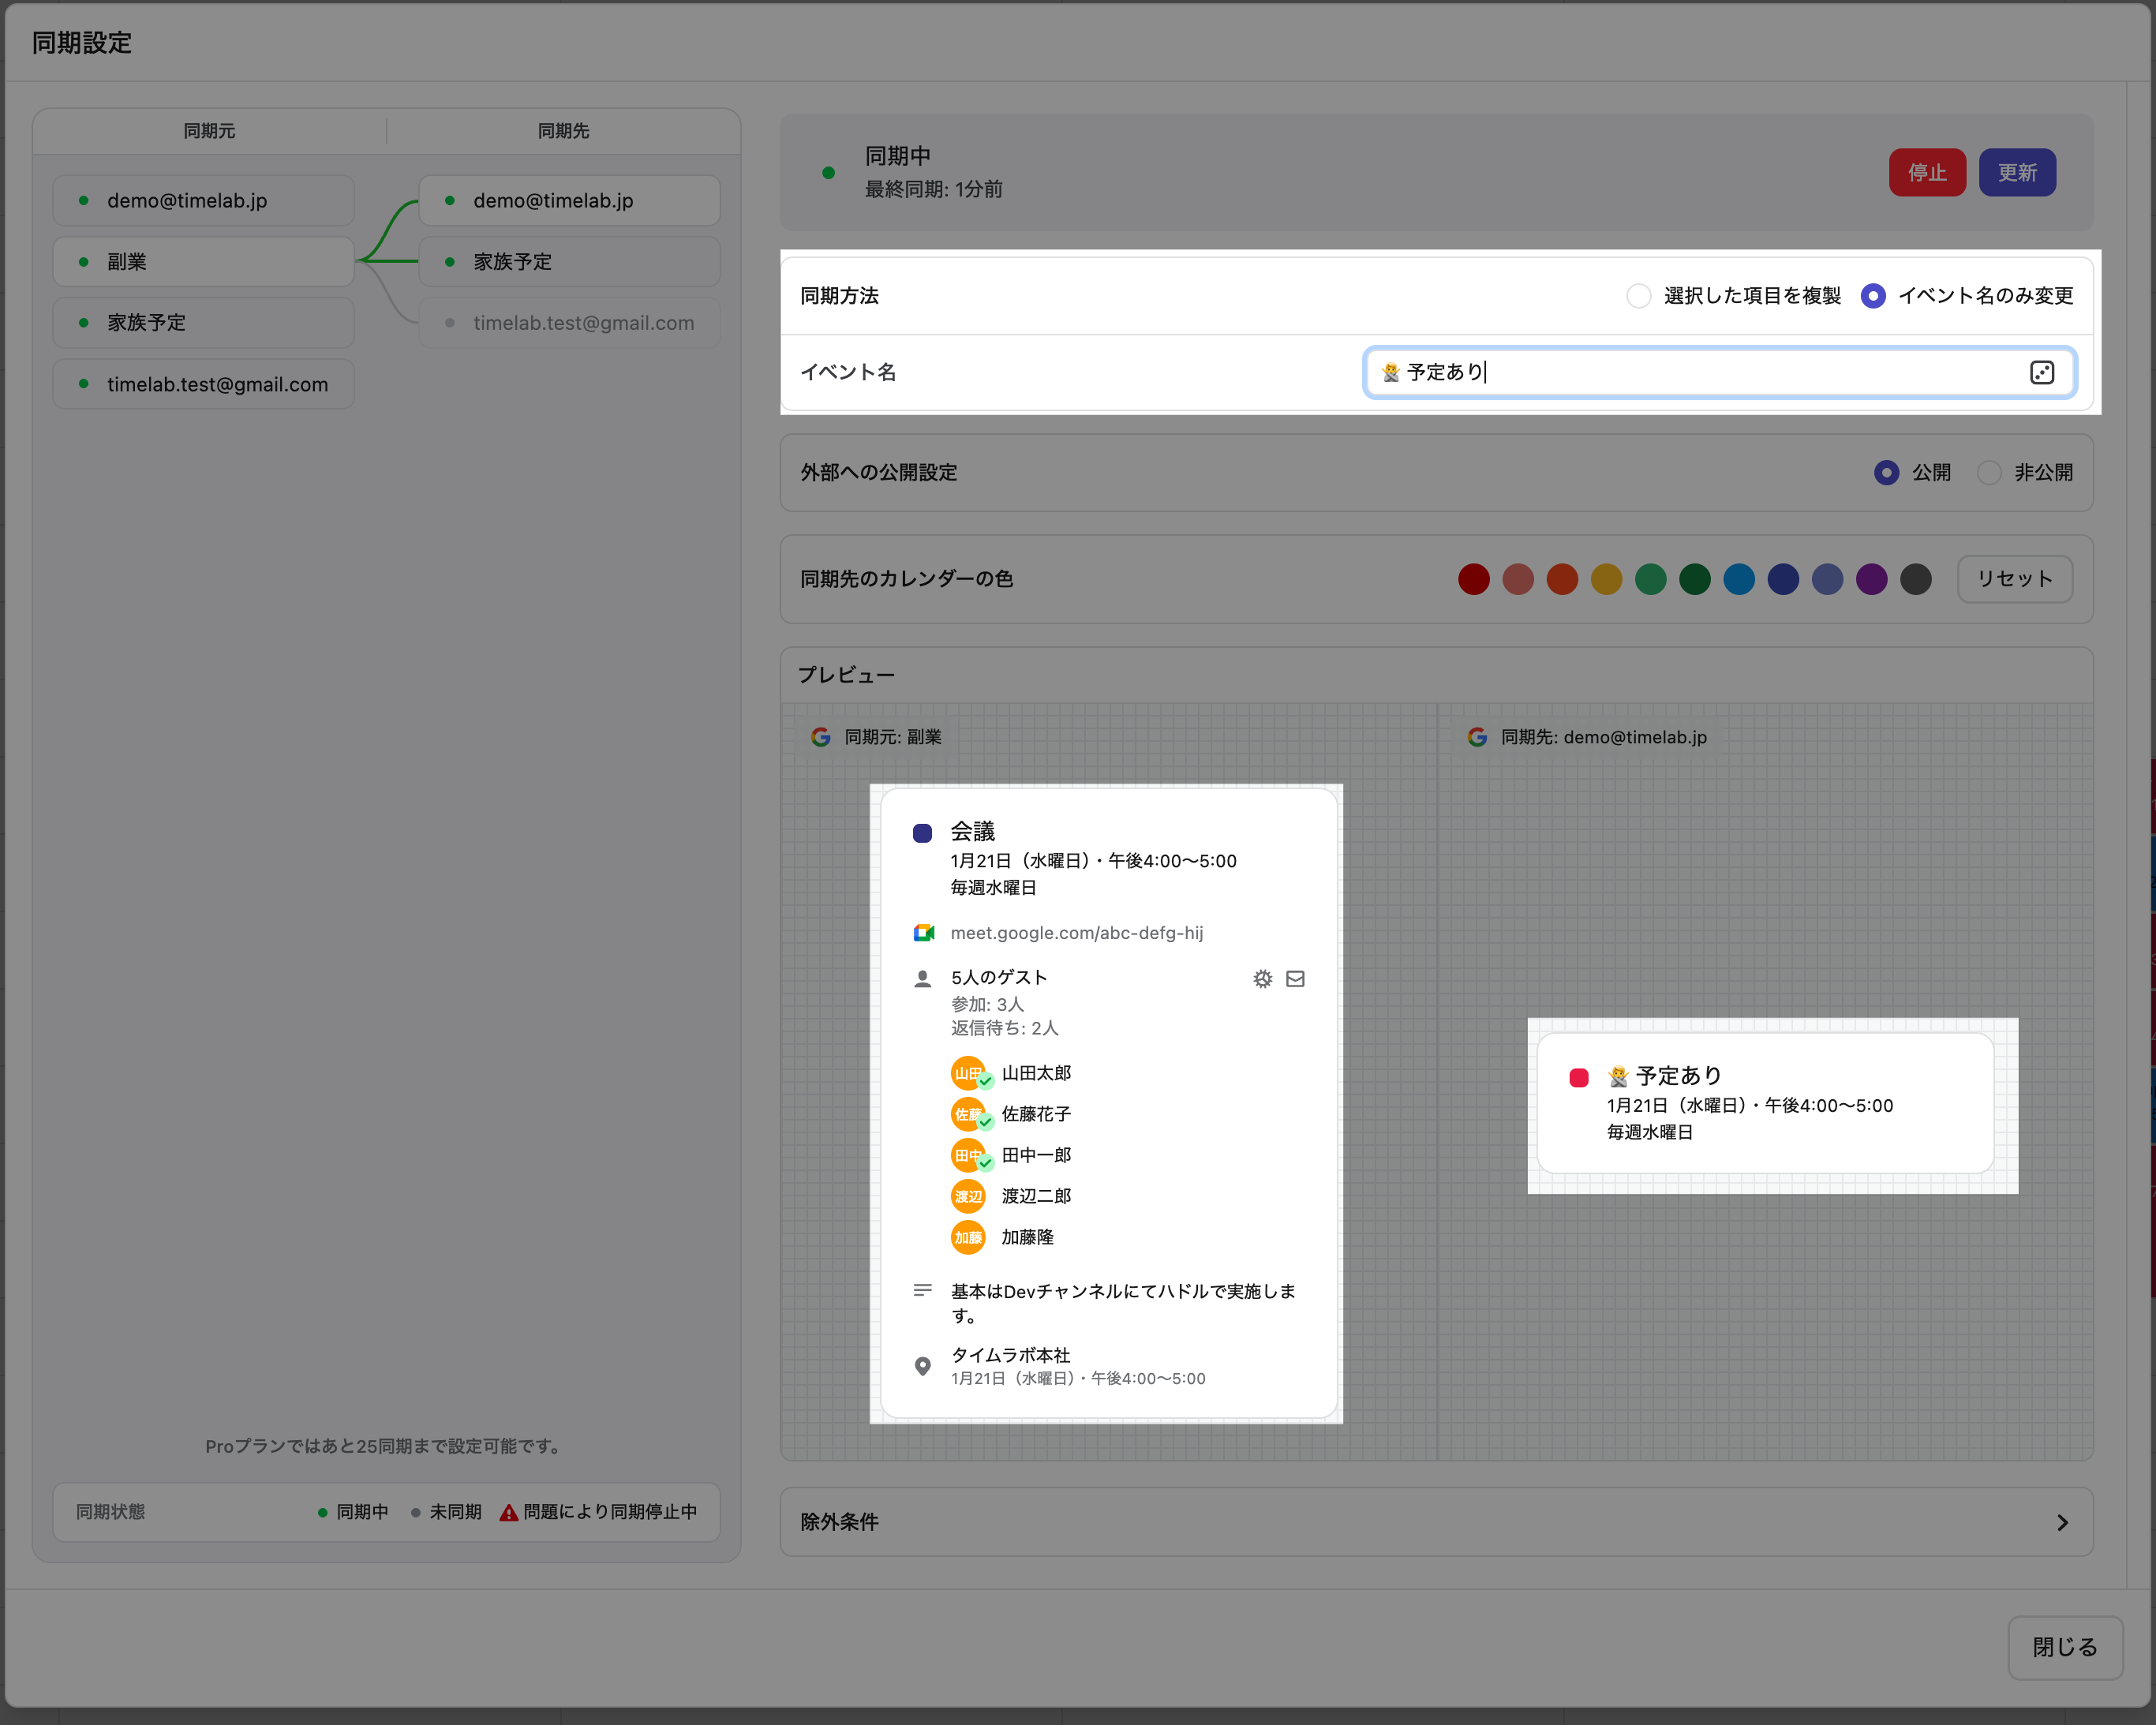Click the mail envelope icon beside guests
The width and height of the screenshot is (2156, 1725).
tap(1295, 978)
